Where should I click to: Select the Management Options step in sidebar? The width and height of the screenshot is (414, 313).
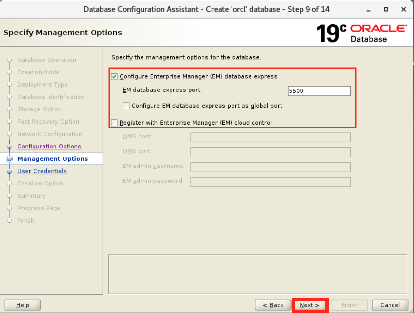coord(53,159)
